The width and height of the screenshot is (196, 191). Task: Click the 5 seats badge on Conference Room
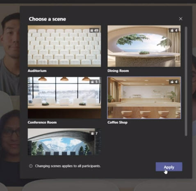pos(95,82)
